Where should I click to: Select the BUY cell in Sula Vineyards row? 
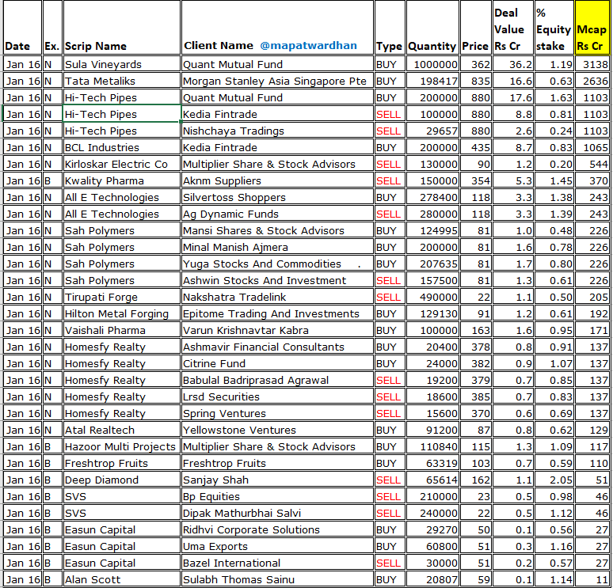click(x=390, y=64)
